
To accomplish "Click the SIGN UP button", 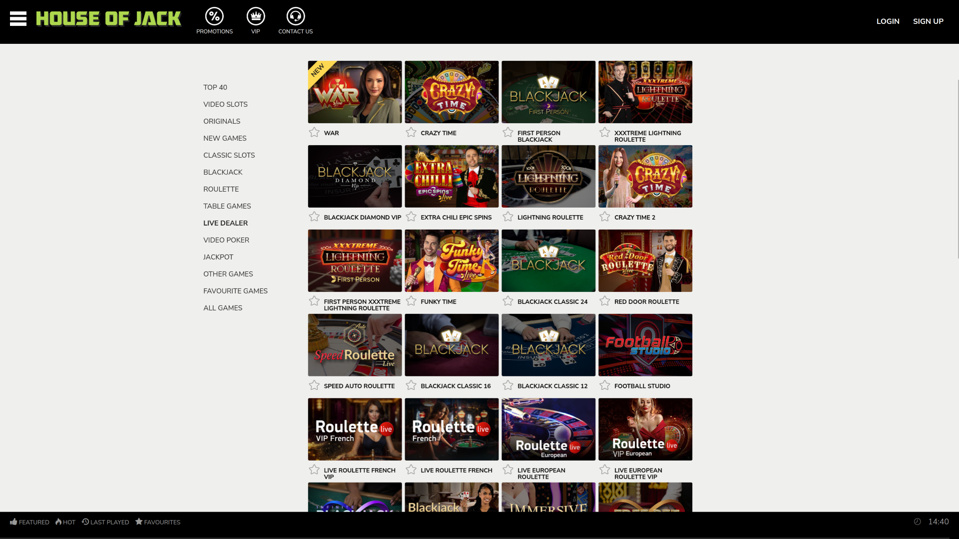I will tap(928, 21).
